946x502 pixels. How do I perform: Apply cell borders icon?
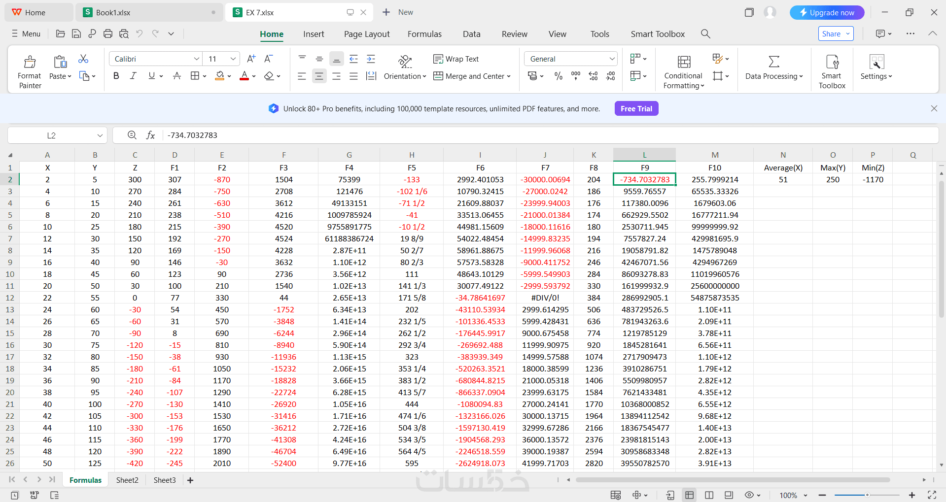[195, 76]
